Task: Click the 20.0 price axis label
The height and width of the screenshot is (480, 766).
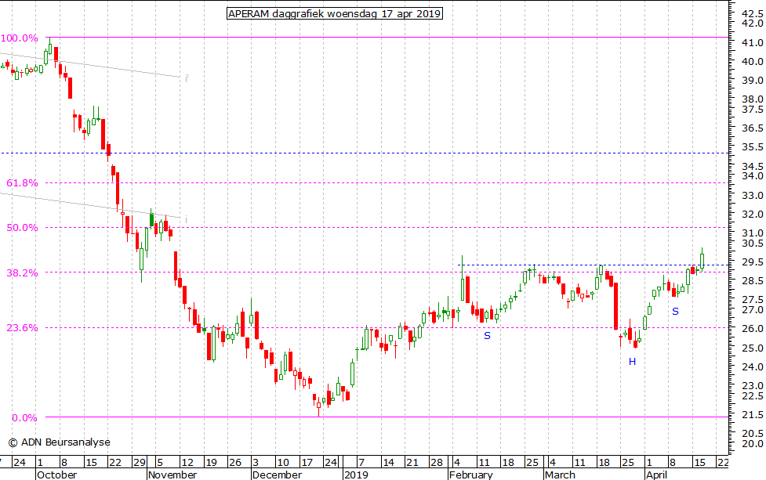Action: [x=753, y=443]
